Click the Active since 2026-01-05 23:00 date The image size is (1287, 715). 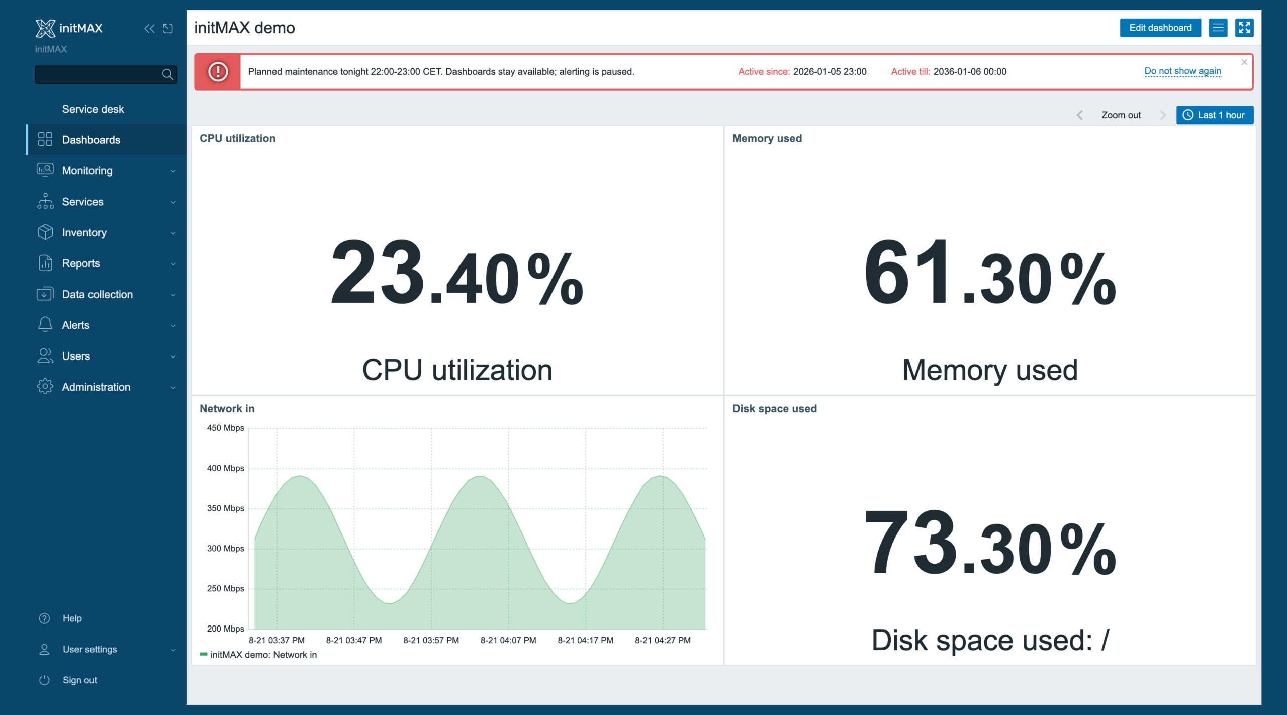tap(830, 72)
